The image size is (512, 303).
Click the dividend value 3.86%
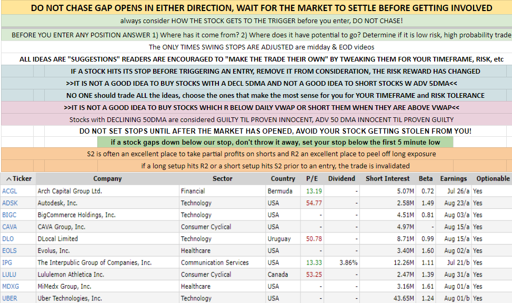pos(348,262)
